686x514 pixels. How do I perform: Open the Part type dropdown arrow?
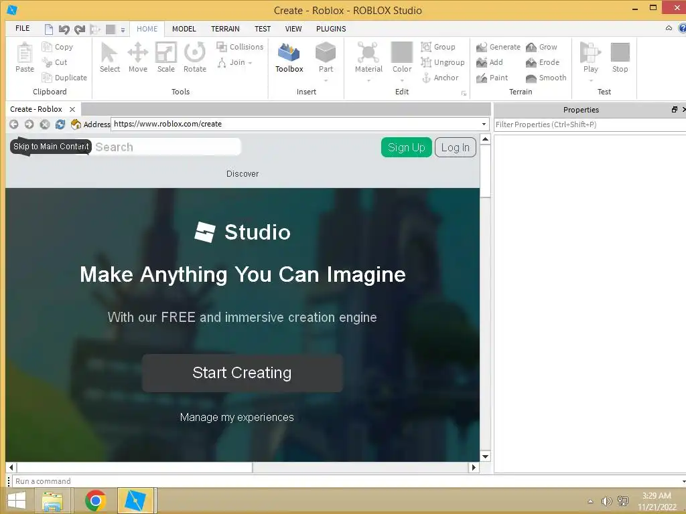point(326,80)
